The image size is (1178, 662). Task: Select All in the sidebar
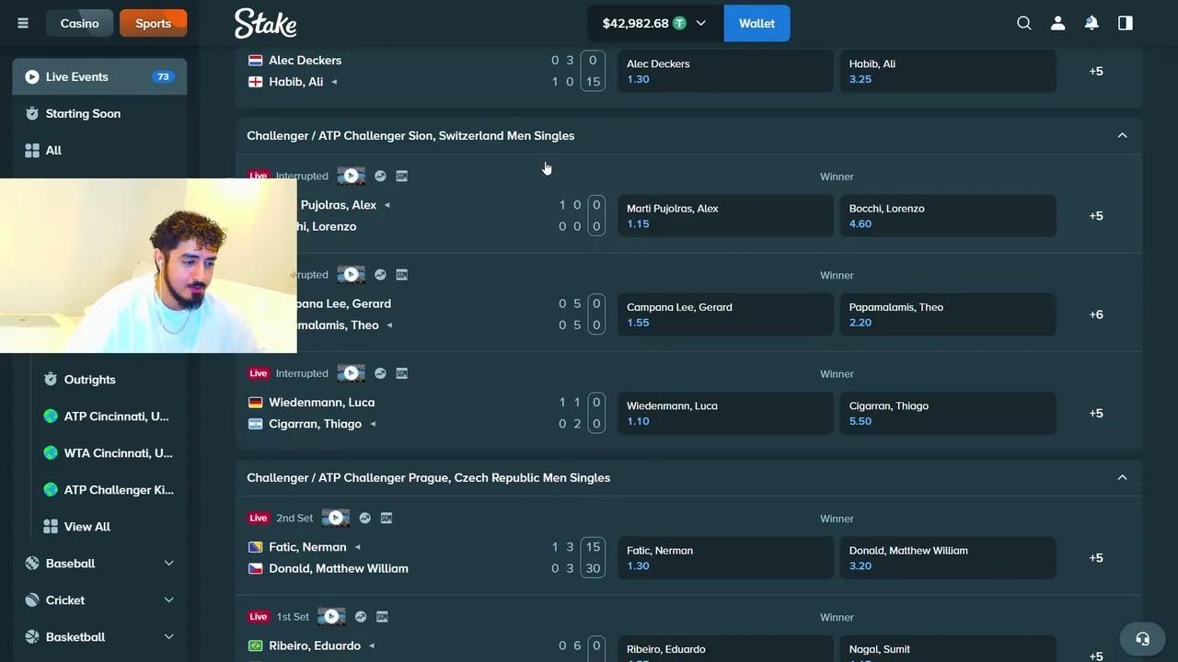(99, 150)
